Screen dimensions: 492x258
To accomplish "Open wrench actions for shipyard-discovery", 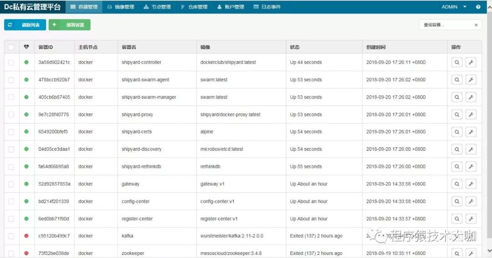I will point(471,150).
